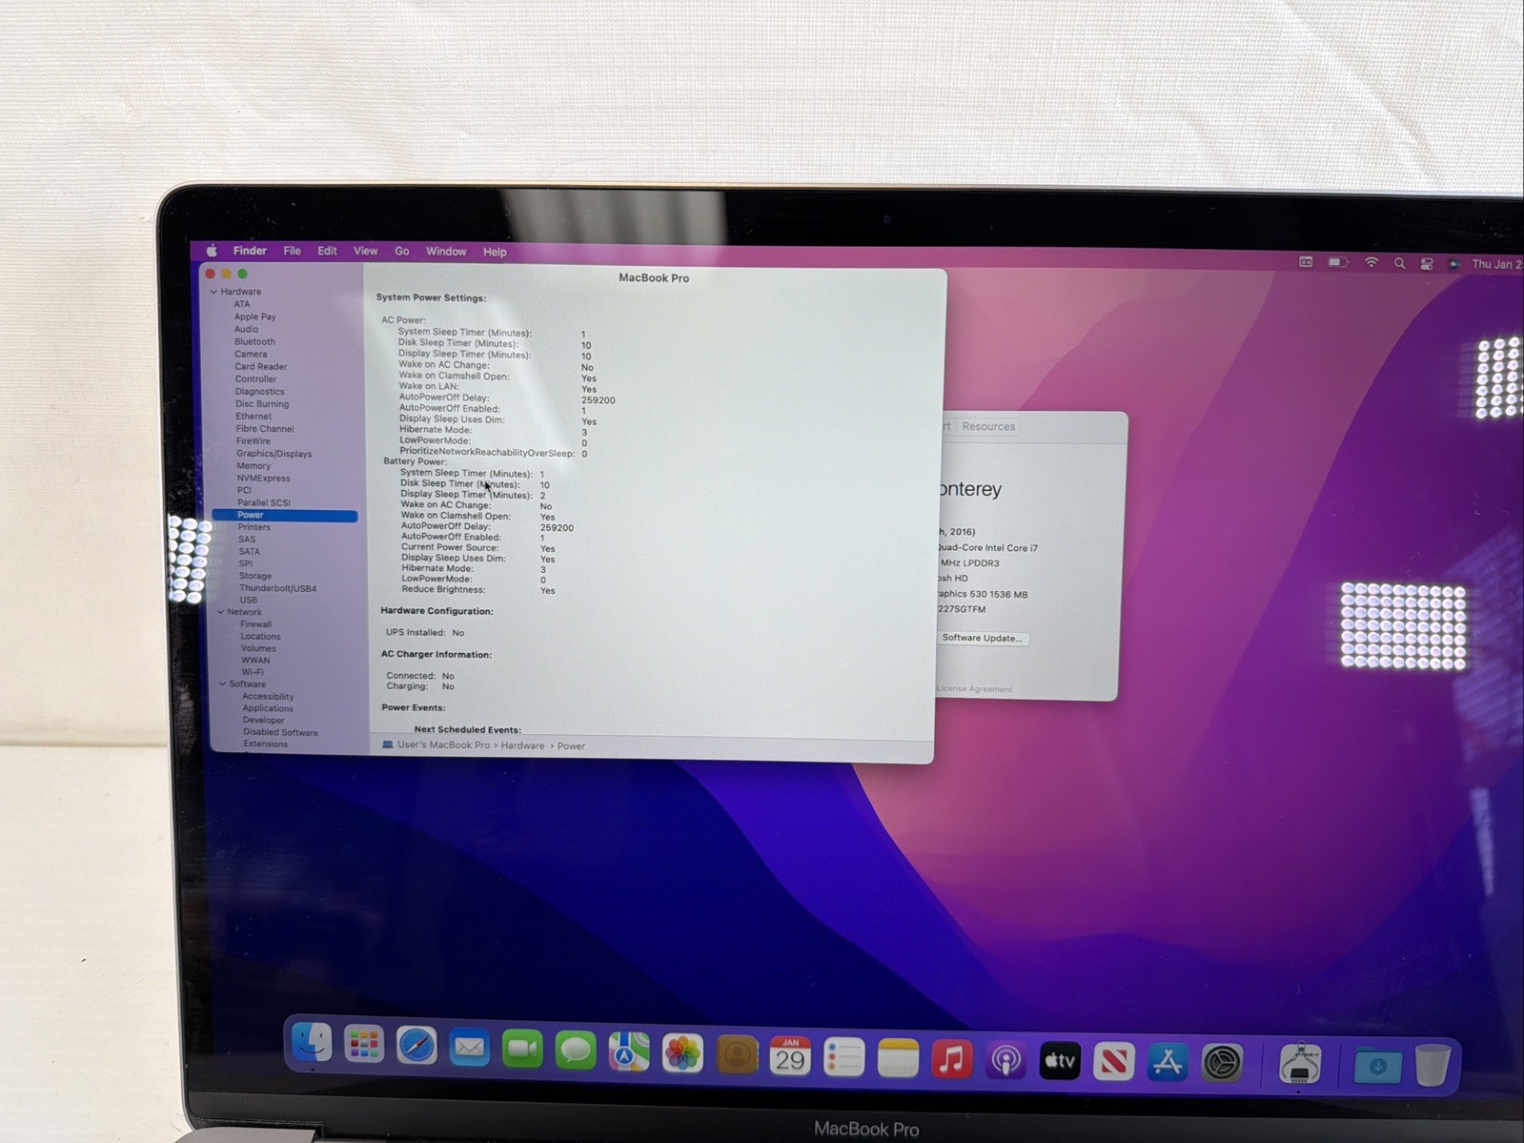
Task: Select Bluetooth in the sidebar
Action: point(254,341)
